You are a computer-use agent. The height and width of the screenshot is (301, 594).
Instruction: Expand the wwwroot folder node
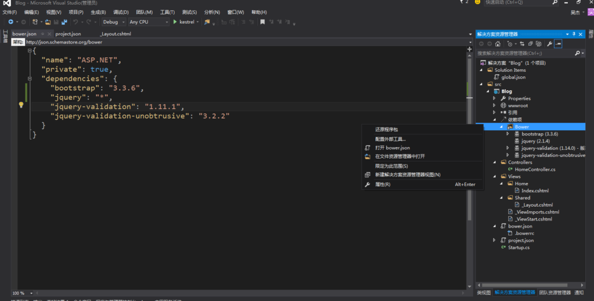[494, 105]
